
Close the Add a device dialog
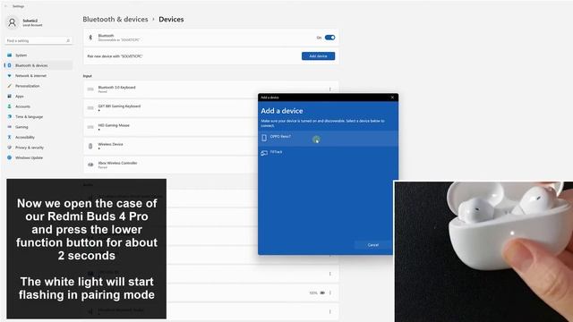(x=392, y=97)
